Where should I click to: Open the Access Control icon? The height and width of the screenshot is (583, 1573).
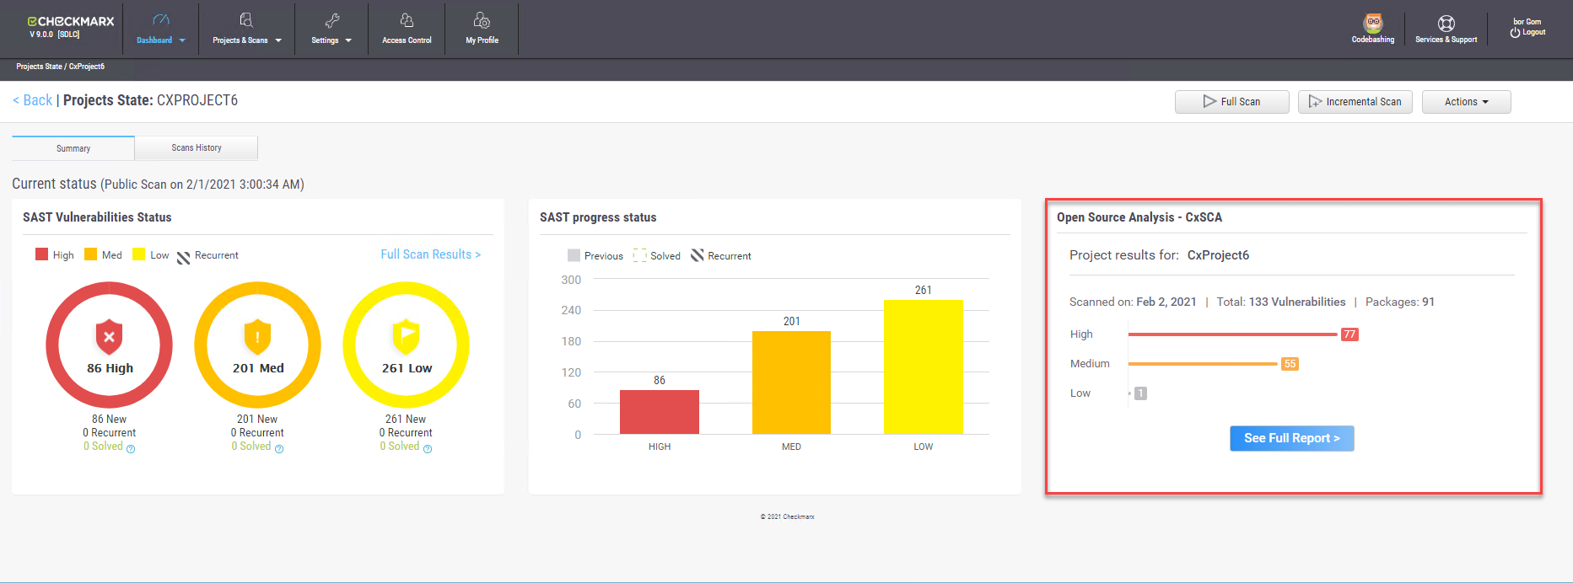(407, 20)
